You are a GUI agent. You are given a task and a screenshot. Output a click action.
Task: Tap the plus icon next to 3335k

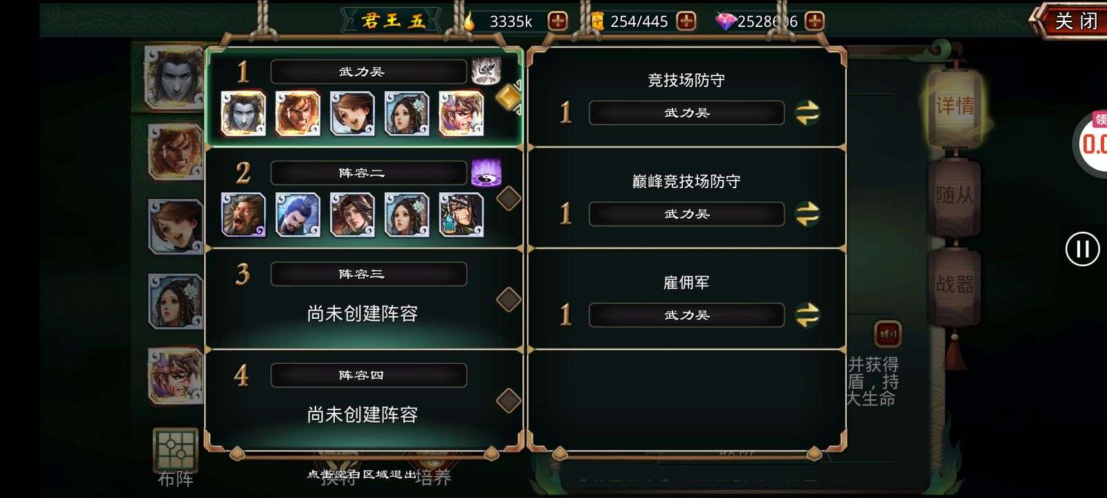[558, 21]
